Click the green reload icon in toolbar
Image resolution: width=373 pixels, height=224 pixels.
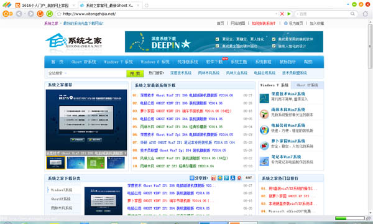coord(50,14)
